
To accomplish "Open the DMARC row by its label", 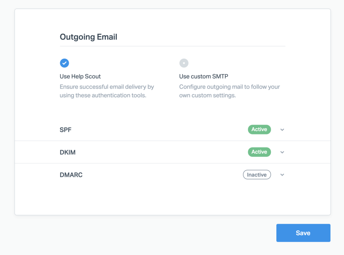I will click(x=71, y=175).
